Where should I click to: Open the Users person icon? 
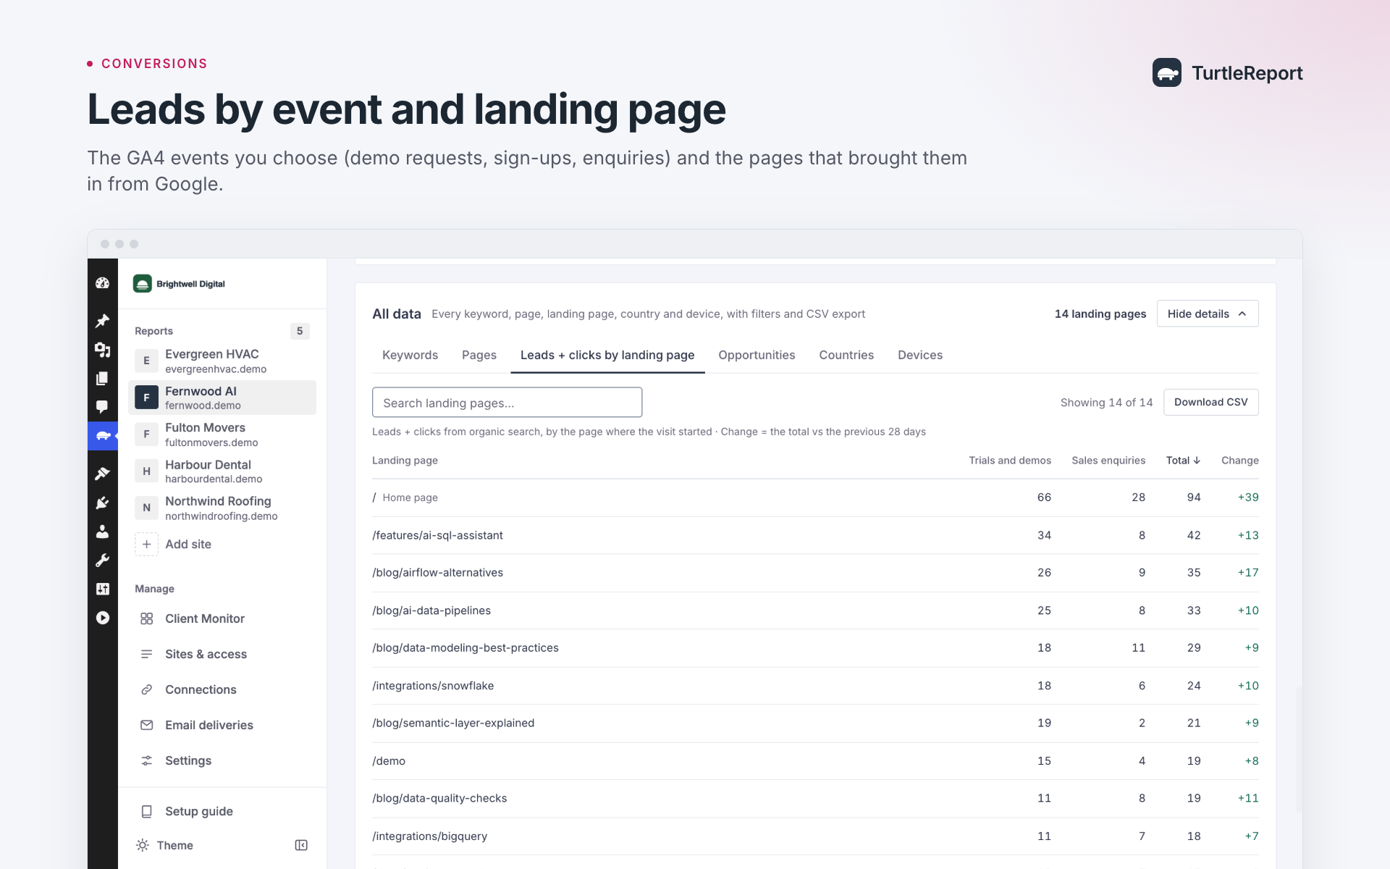(102, 532)
